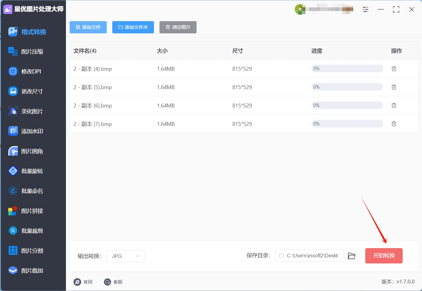Click file name 2 - 副本 (5).bmp
Screen dimensions: 422x291
point(93,87)
